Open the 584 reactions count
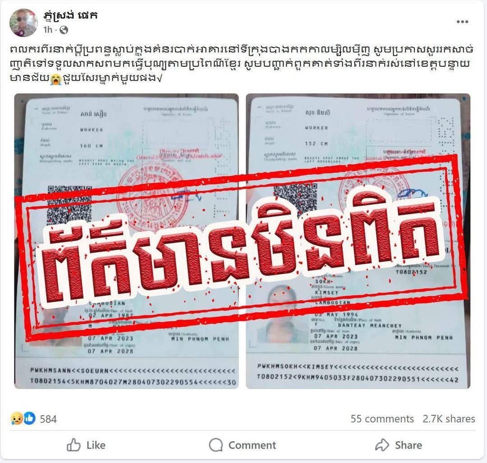The width and height of the screenshot is (487, 463). click(x=48, y=419)
